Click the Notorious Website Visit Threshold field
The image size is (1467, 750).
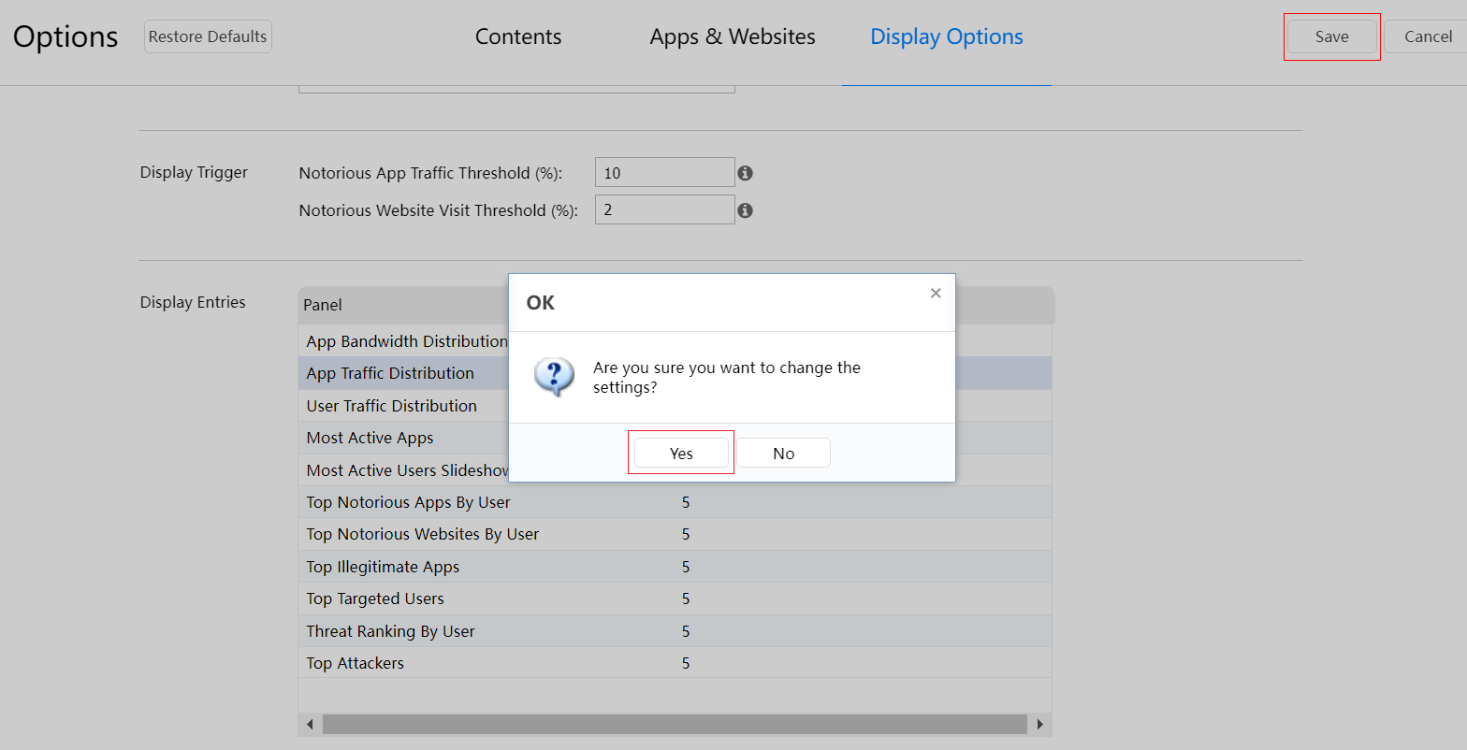tap(664, 210)
